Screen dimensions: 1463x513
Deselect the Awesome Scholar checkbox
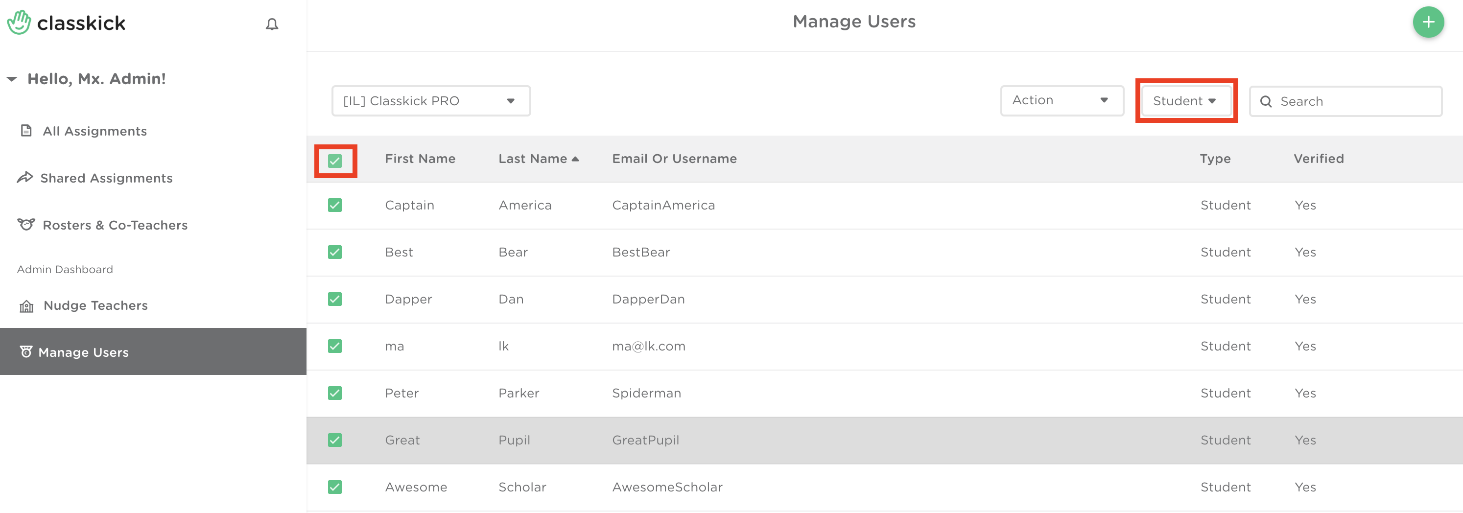pos(335,487)
